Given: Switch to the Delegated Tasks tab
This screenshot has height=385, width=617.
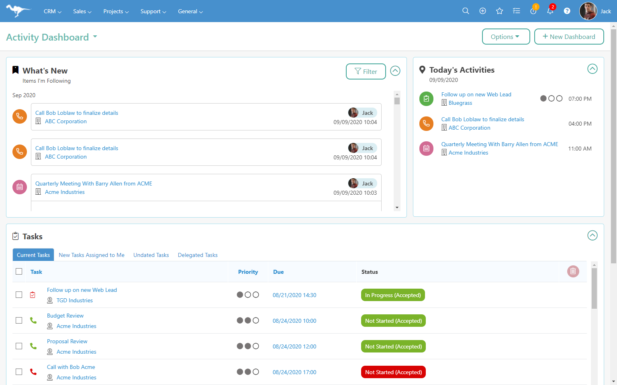Looking at the screenshot, I should point(198,255).
